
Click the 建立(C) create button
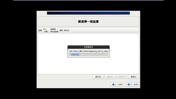[x=98, y=77]
